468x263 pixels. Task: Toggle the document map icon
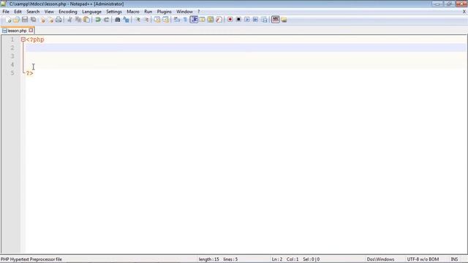(x=211, y=20)
